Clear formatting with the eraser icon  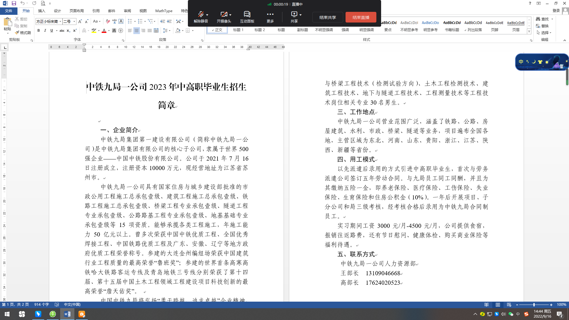coord(108,21)
